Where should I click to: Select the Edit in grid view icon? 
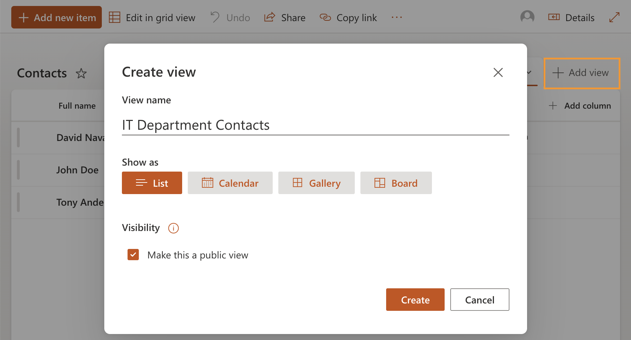(115, 17)
